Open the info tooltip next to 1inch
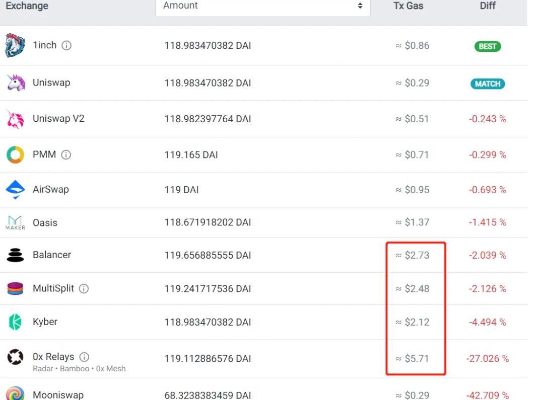The width and height of the screenshot is (544, 400). click(x=66, y=46)
